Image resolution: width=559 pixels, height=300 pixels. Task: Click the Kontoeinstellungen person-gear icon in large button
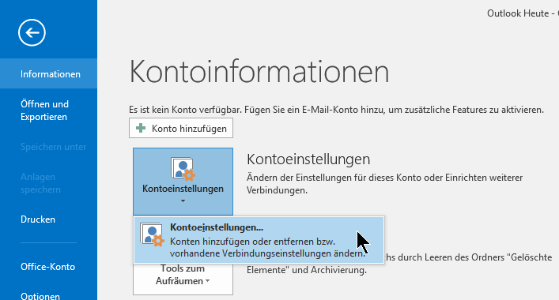click(x=183, y=169)
